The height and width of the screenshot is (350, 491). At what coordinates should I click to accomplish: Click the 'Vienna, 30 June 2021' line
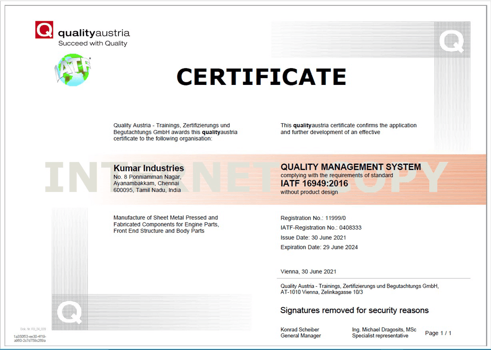(x=308, y=272)
